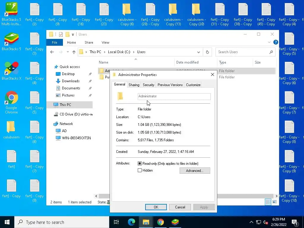304x228 pixels.
Task: Select the BlueStacks 5 desktop icon
Action: [x=11, y=42]
